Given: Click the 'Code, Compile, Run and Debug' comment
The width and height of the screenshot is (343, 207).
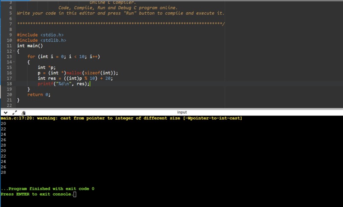Looking at the screenshot, I should pos(118,8).
